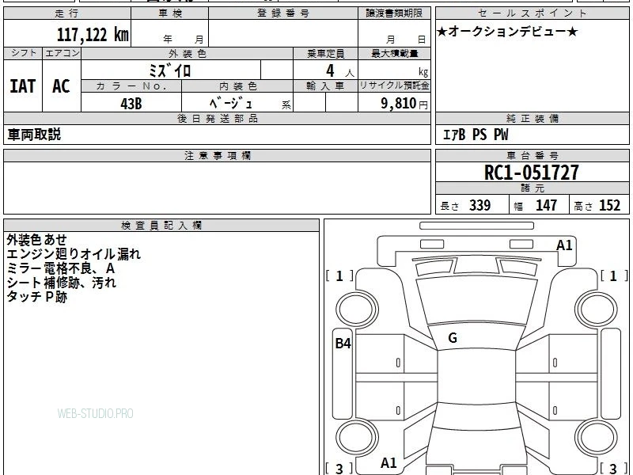Select chassis number RC1-051727
This screenshot has width=633, height=475.
pyautogui.click(x=531, y=173)
